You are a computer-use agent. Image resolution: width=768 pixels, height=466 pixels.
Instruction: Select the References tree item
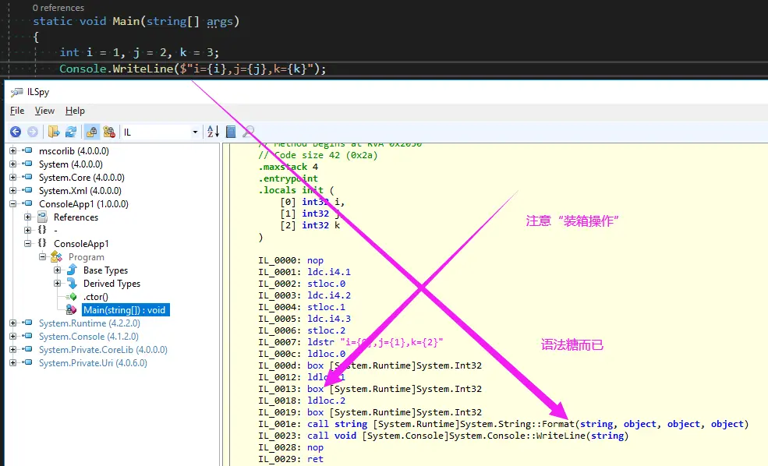76,217
